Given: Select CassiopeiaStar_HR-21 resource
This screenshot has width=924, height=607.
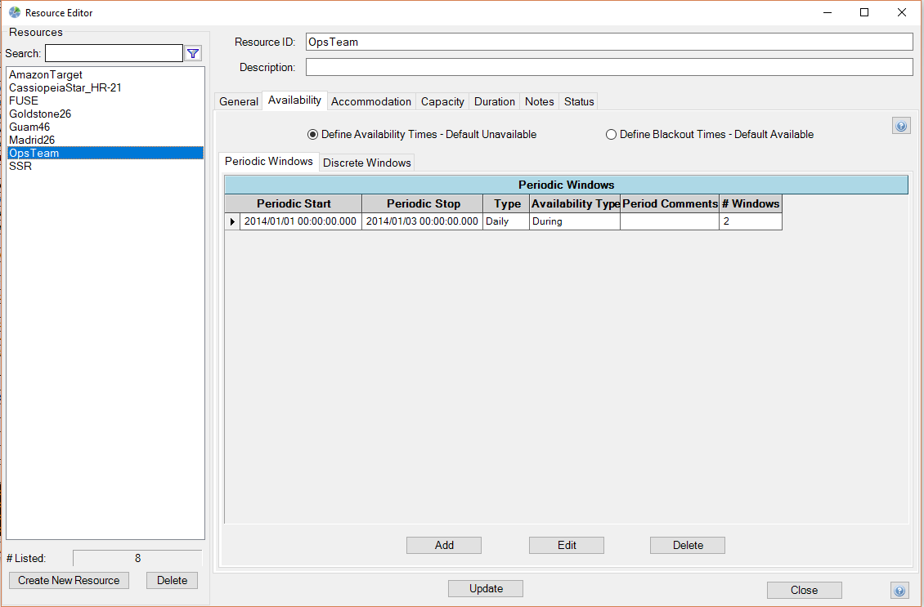Looking at the screenshot, I should (65, 87).
